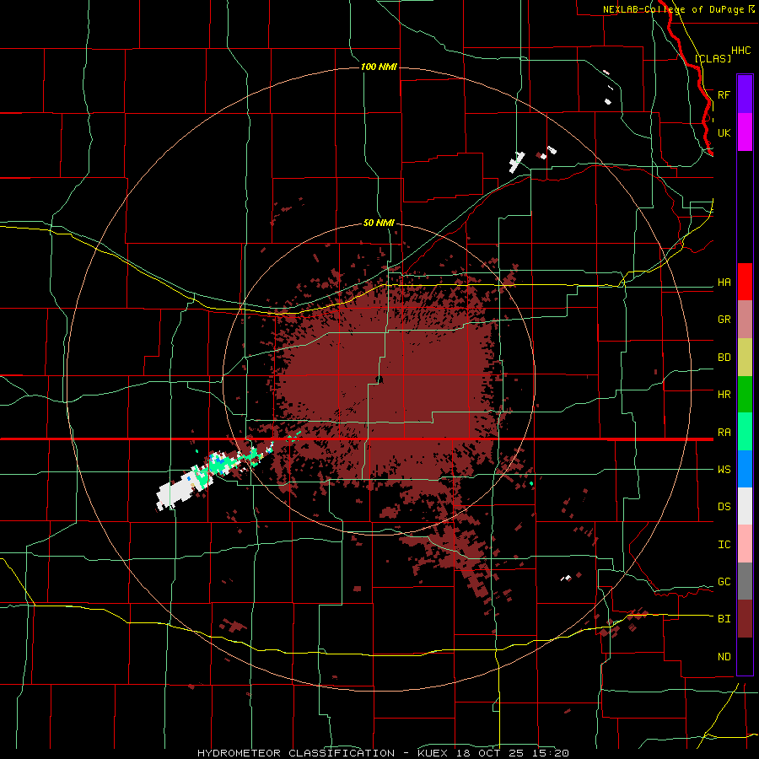Click the "HHC" product code label
759x759 pixels.
pos(741,51)
